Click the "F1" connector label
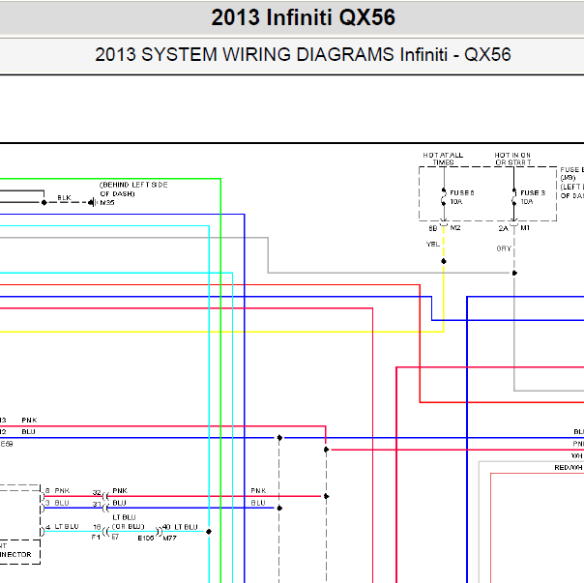 96,538
